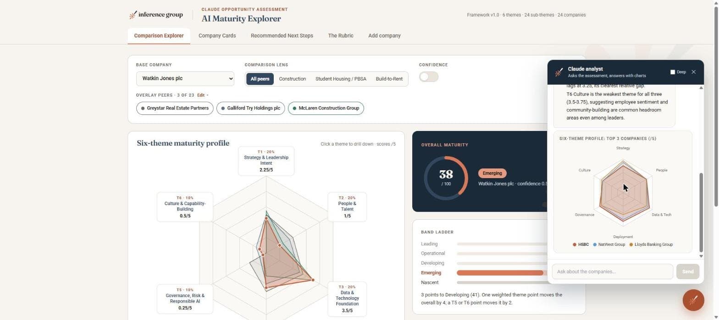Click the Operational band label
The width and height of the screenshot is (719, 320).
(x=433, y=253)
